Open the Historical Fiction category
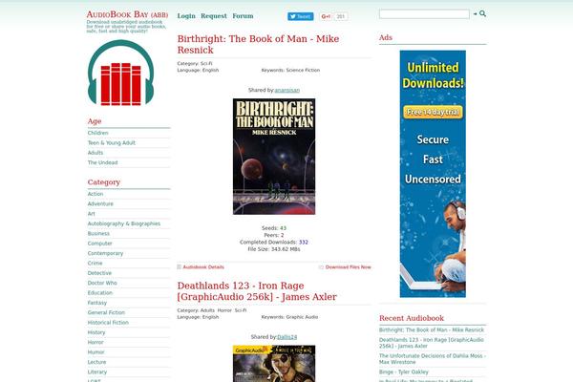 [x=108, y=323]
